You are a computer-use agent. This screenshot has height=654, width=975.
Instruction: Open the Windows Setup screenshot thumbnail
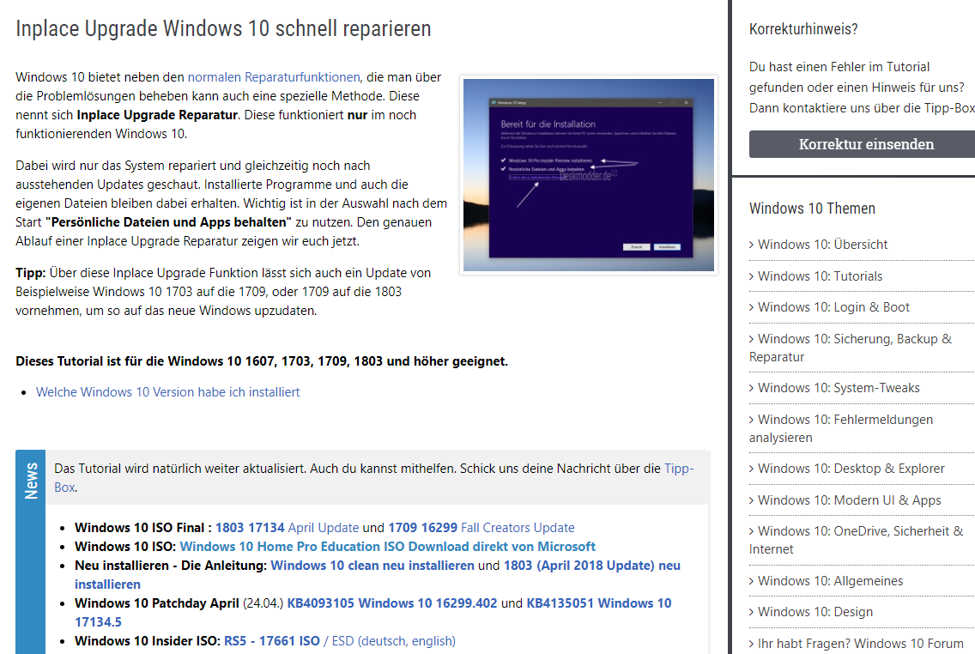(x=588, y=175)
